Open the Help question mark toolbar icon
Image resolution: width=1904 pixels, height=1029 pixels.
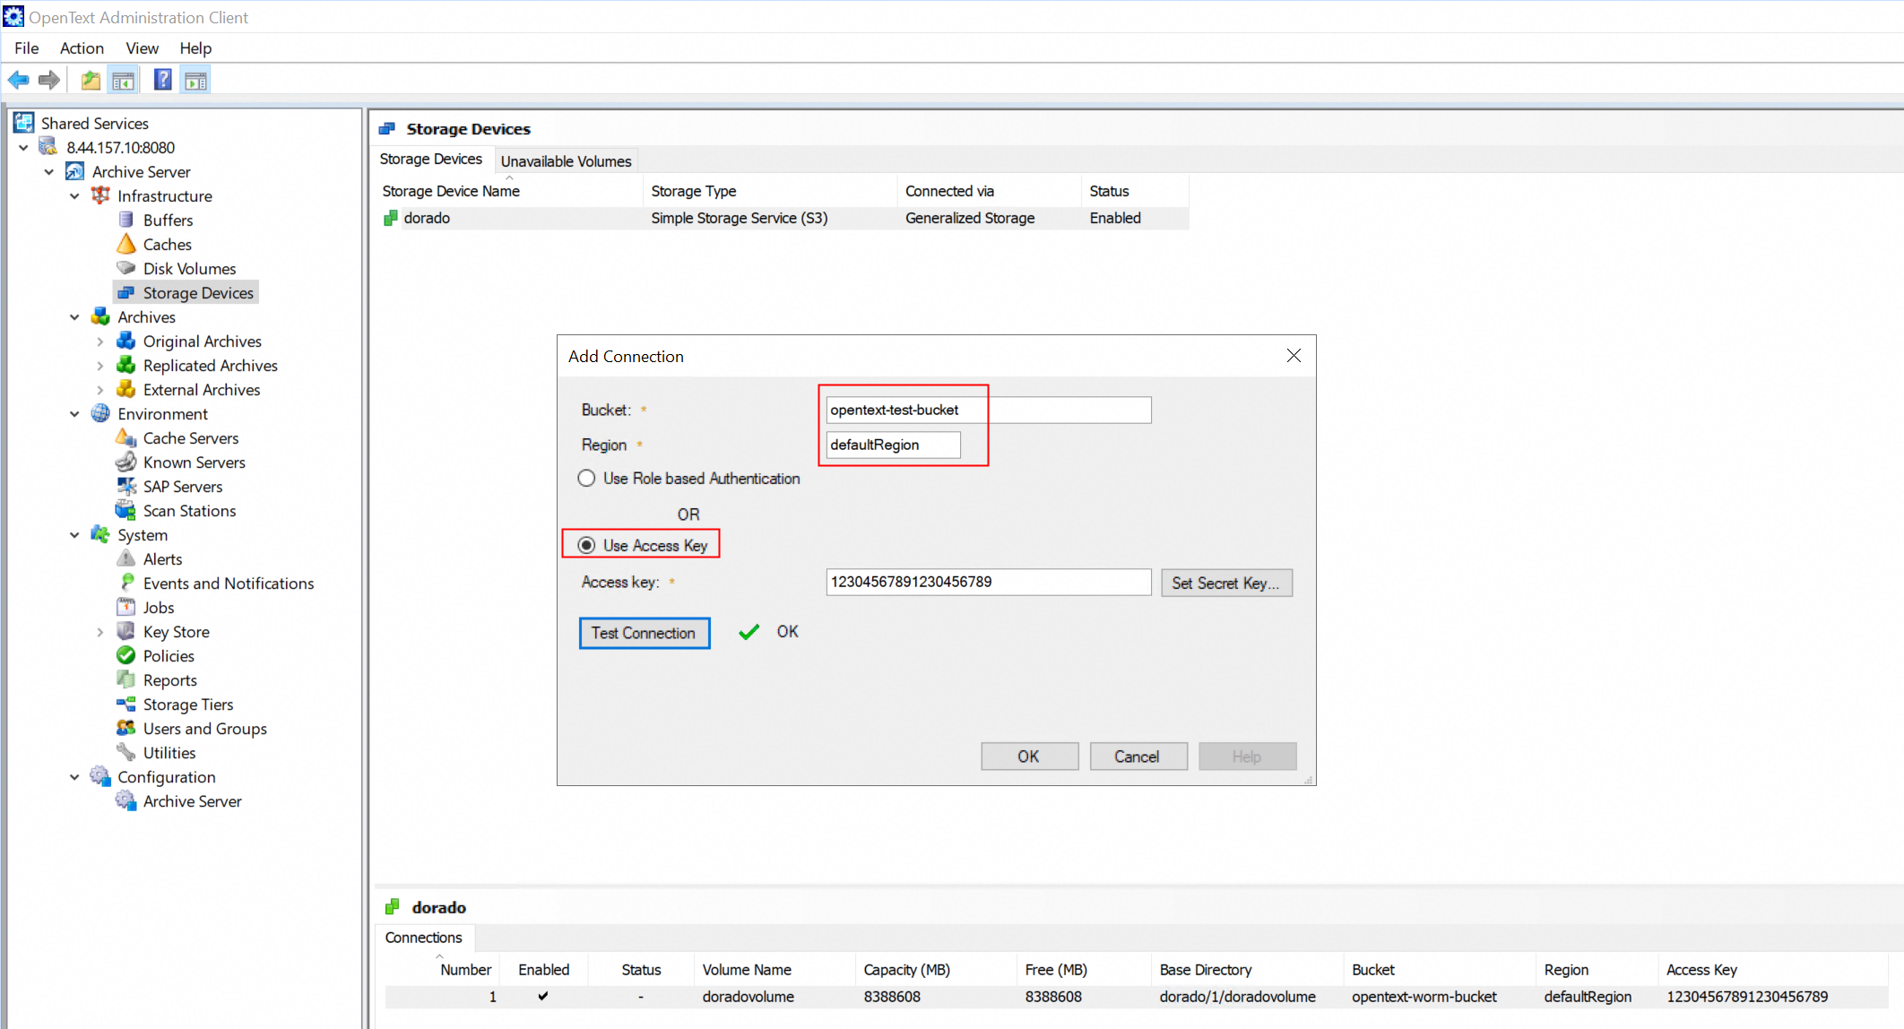162,81
